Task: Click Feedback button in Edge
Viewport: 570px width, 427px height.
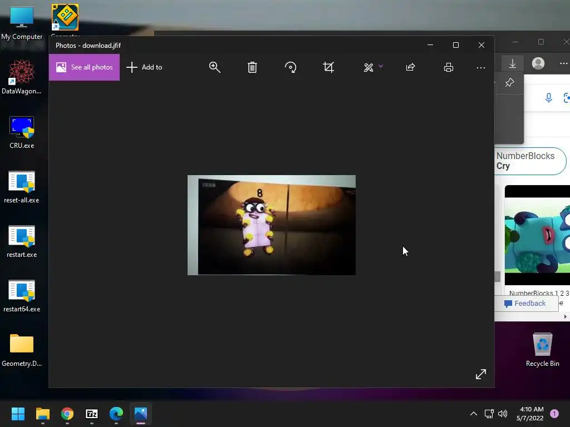Action: 525,304
